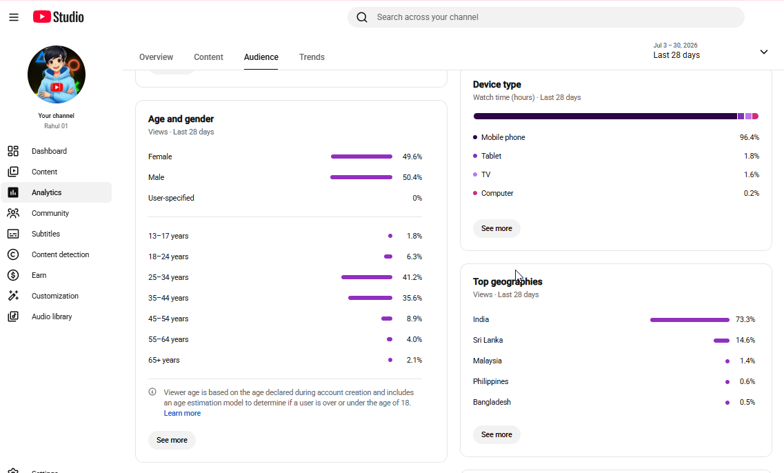Click the search magnifier icon
The width and height of the screenshot is (784, 473).
pyautogui.click(x=362, y=17)
